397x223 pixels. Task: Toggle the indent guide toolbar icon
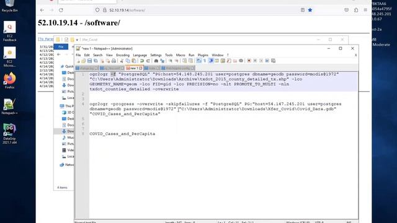211,61
